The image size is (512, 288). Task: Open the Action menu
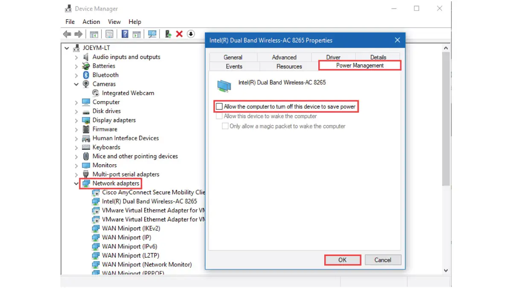tap(91, 22)
